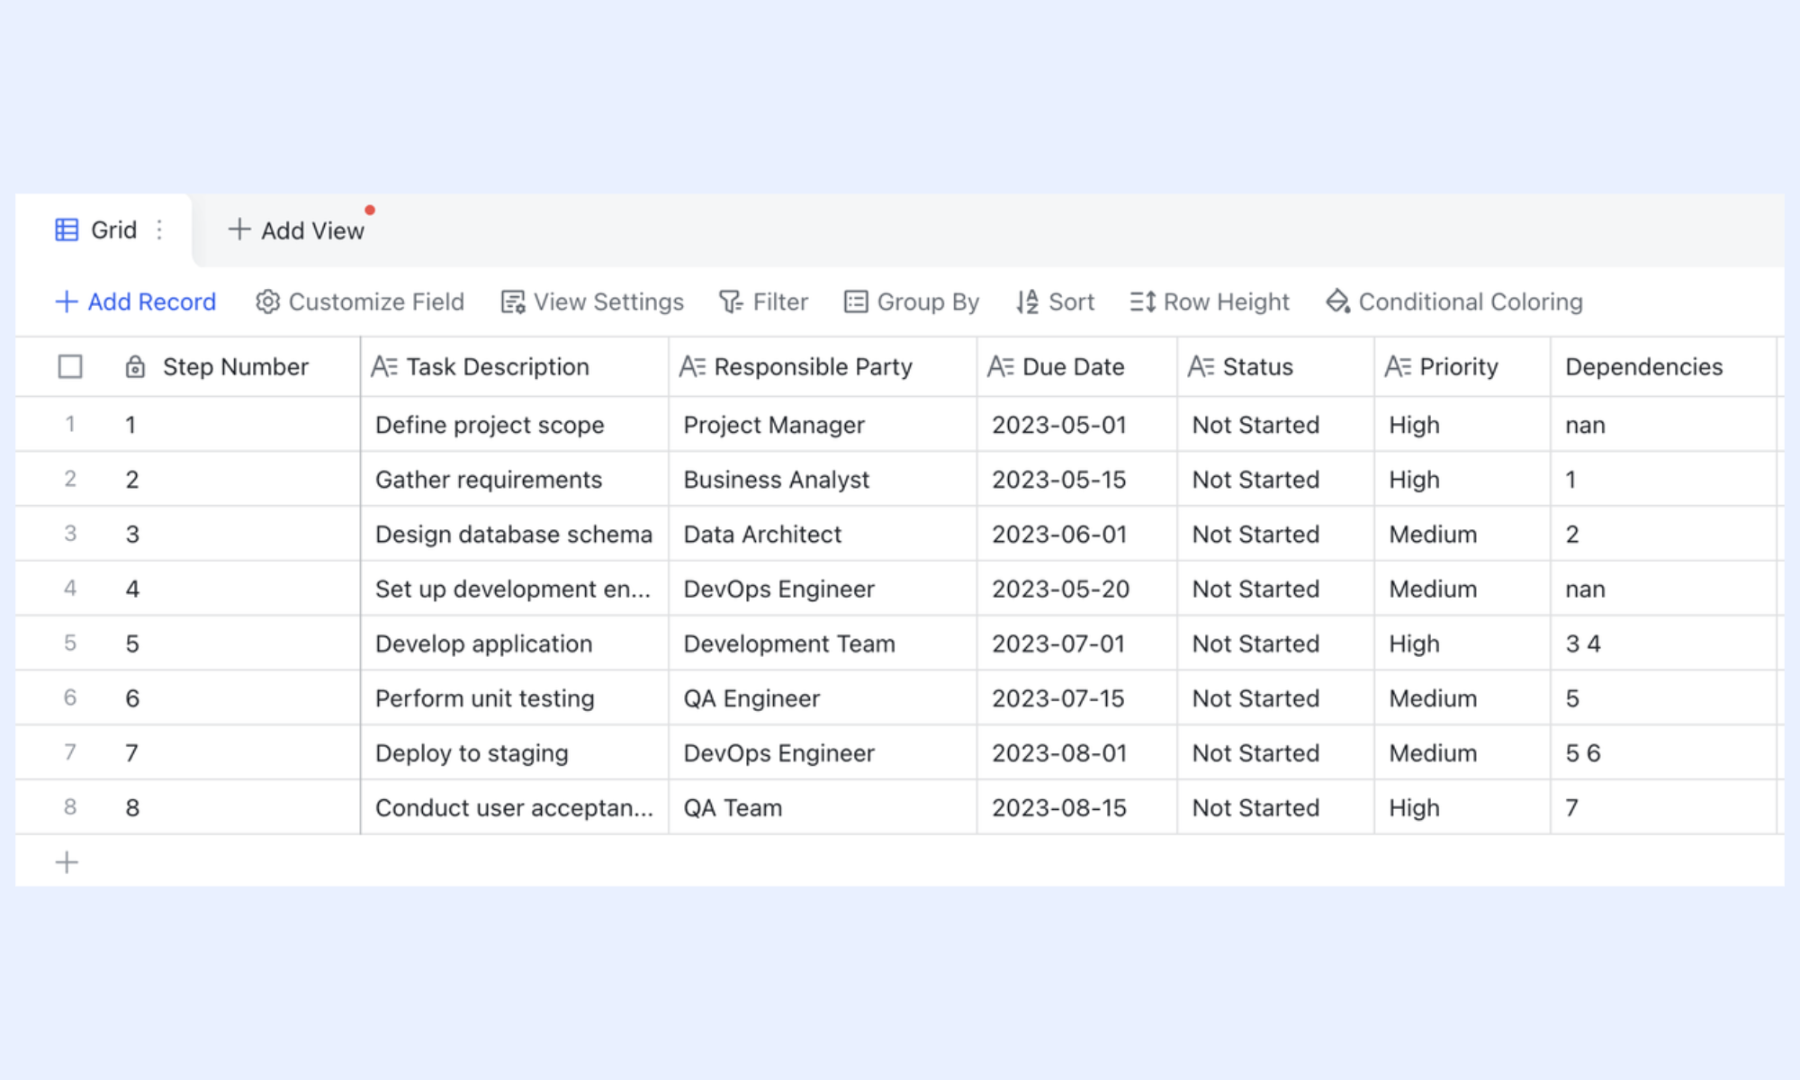Click the Due Date column header

1077,366
